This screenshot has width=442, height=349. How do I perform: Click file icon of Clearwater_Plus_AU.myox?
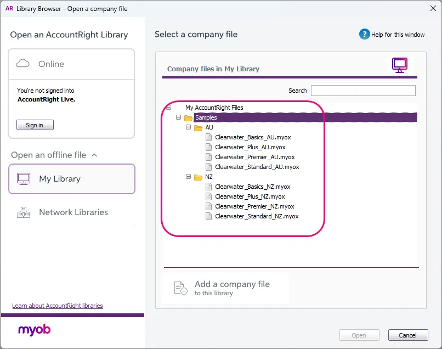tap(208, 147)
